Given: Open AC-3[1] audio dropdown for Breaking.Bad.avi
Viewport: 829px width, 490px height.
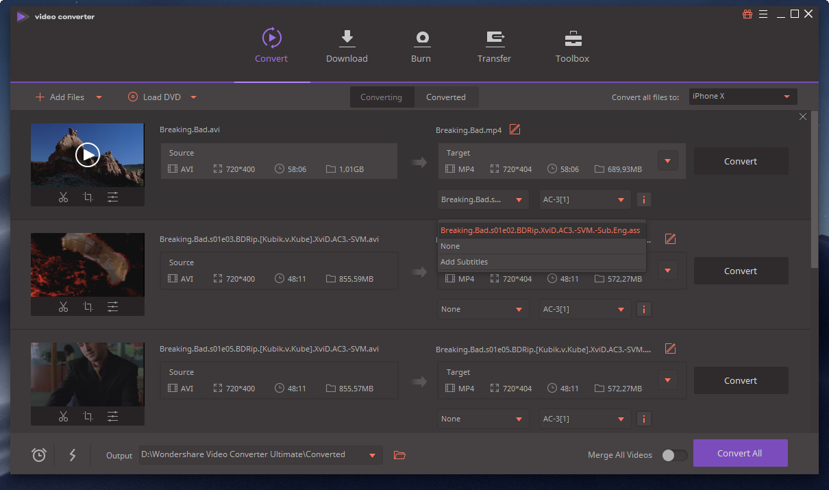Looking at the screenshot, I should coord(584,200).
